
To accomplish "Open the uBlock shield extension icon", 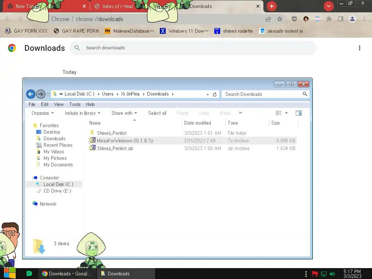I will pyautogui.click(x=294, y=19).
